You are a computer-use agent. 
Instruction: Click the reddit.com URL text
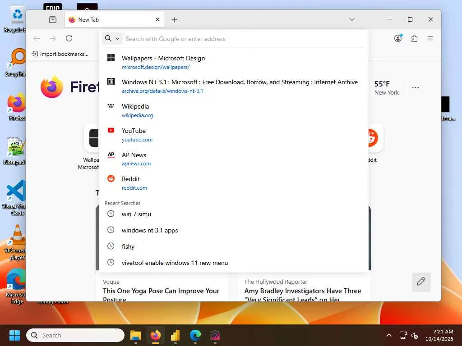click(x=134, y=188)
